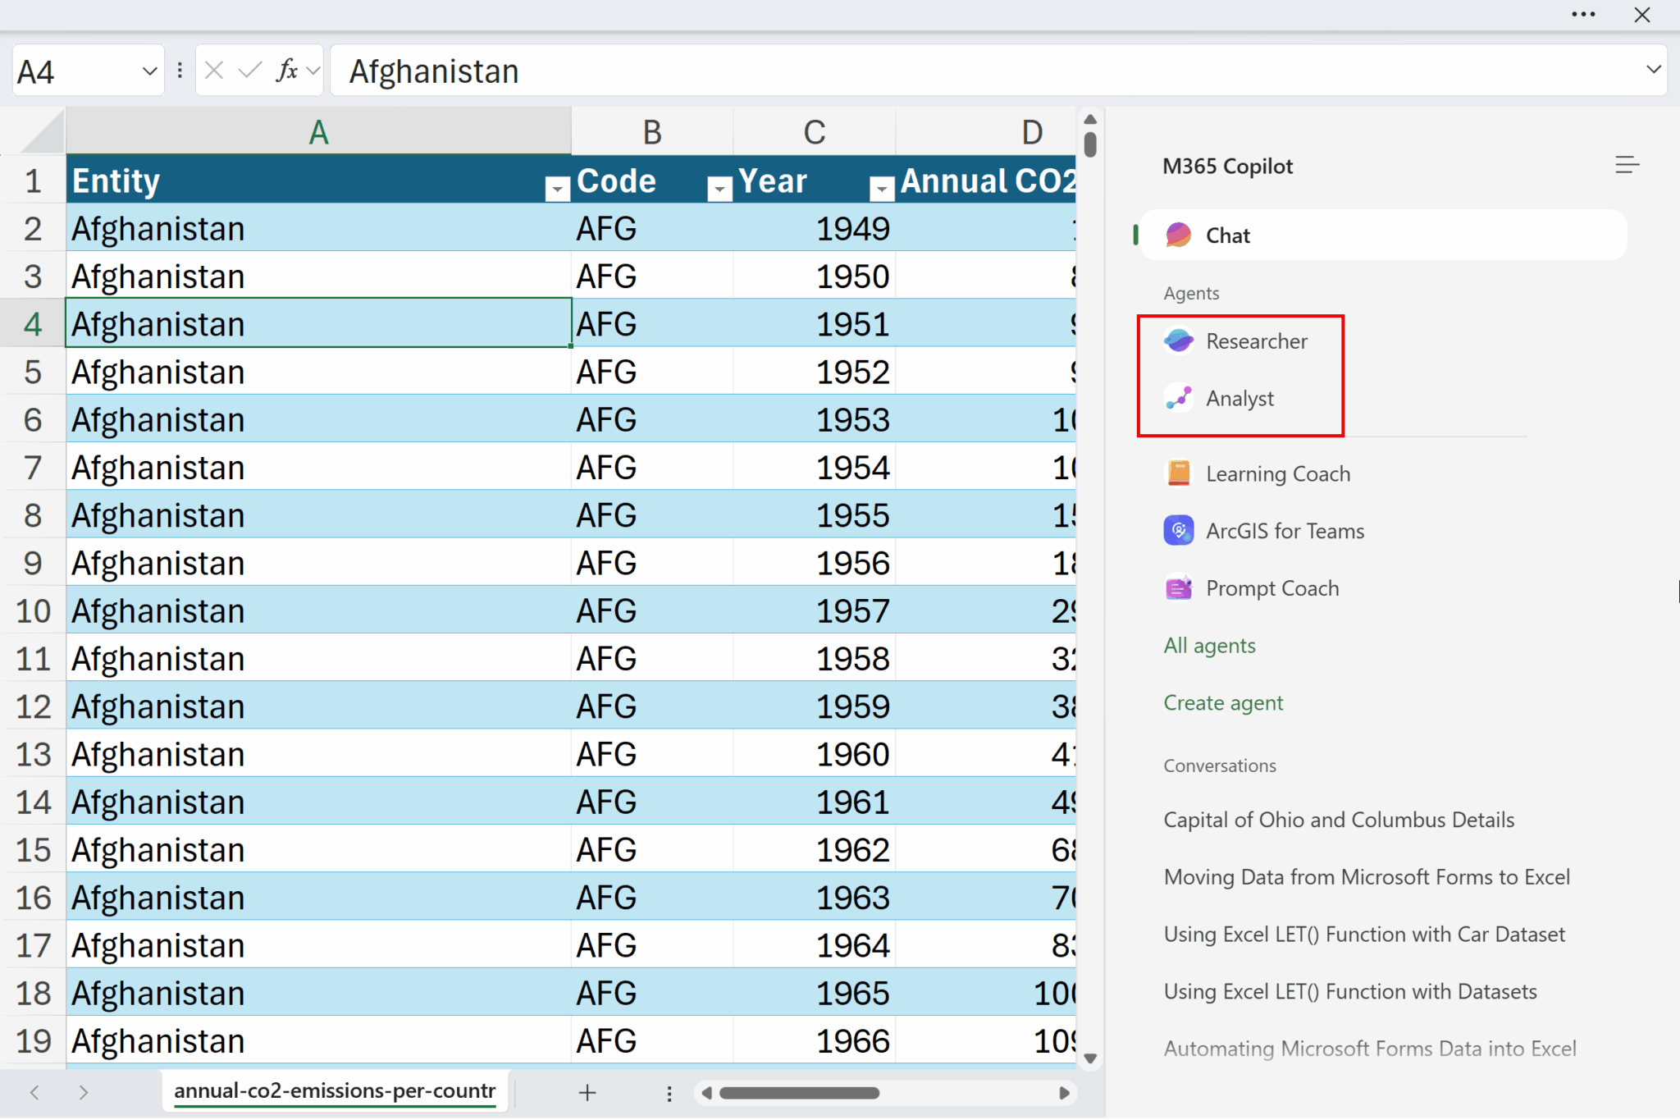This screenshot has width=1680, height=1120.
Task: Click the cancel formula X icon
Action: tap(214, 71)
